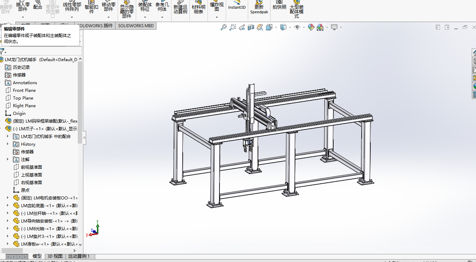This screenshot has height=262, width=476.
Task: Click the 配合 (Mate) toolbar button
Action: [38, 6]
